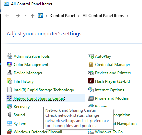Open the Device Manager link
This screenshot has height=135, width=142.
point(28,73)
